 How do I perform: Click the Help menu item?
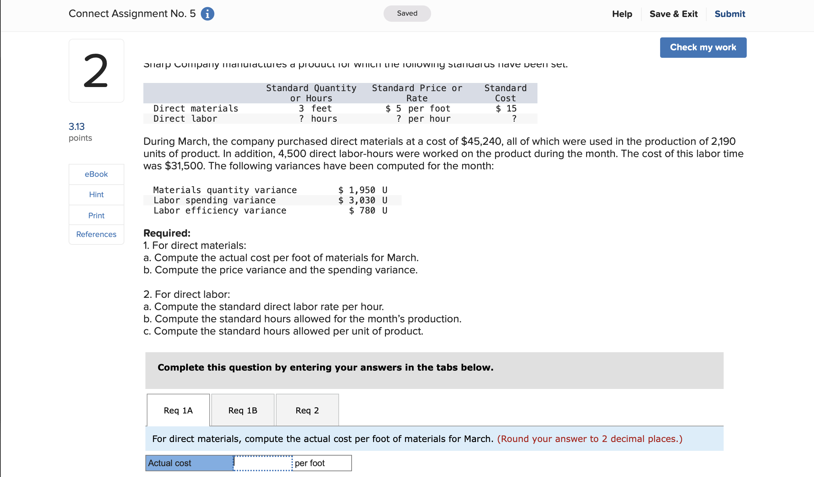(x=622, y=14)
